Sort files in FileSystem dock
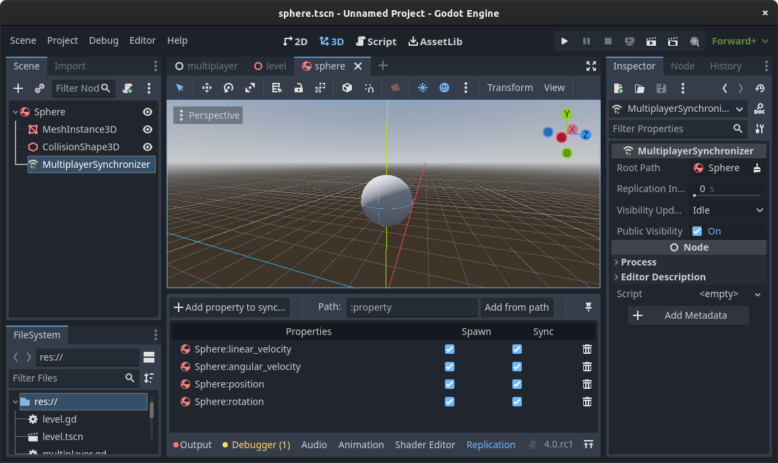 coord(149,378)
